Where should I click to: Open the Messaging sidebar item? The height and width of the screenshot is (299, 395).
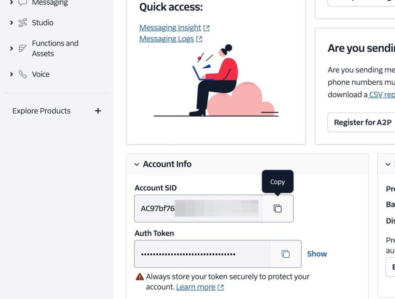pyautogui.click(x=50, y=3)
